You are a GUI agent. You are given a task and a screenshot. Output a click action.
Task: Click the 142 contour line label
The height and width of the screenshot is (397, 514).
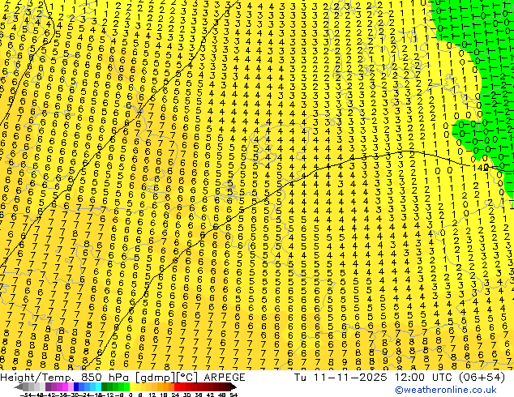[481, 168]
